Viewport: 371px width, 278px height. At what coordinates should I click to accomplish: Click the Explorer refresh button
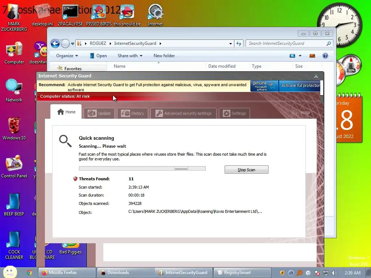point(239,43)
